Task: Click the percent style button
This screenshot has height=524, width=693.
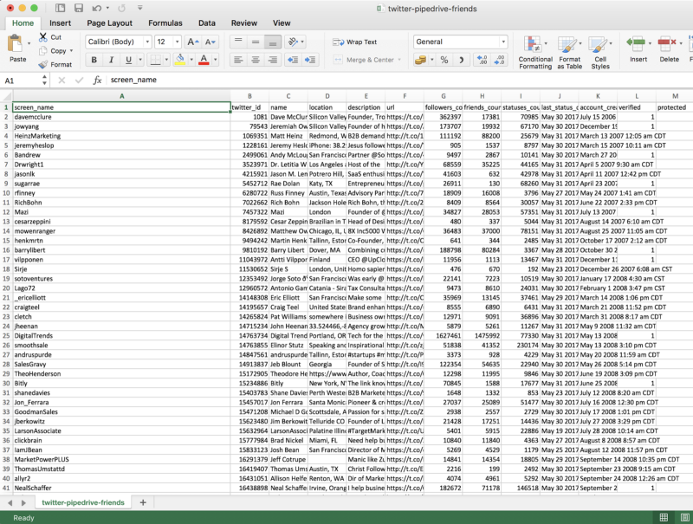Action: tap(444, 60)
